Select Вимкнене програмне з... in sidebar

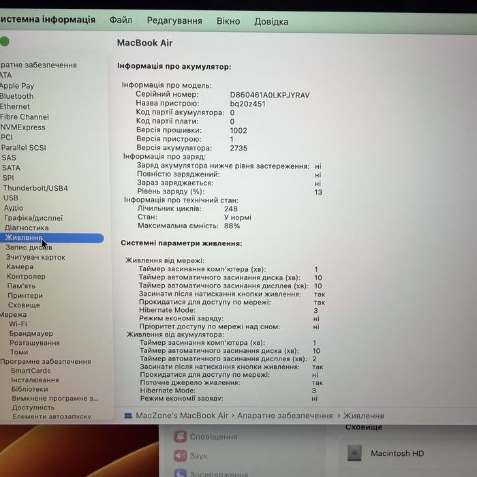coord(55,398)
